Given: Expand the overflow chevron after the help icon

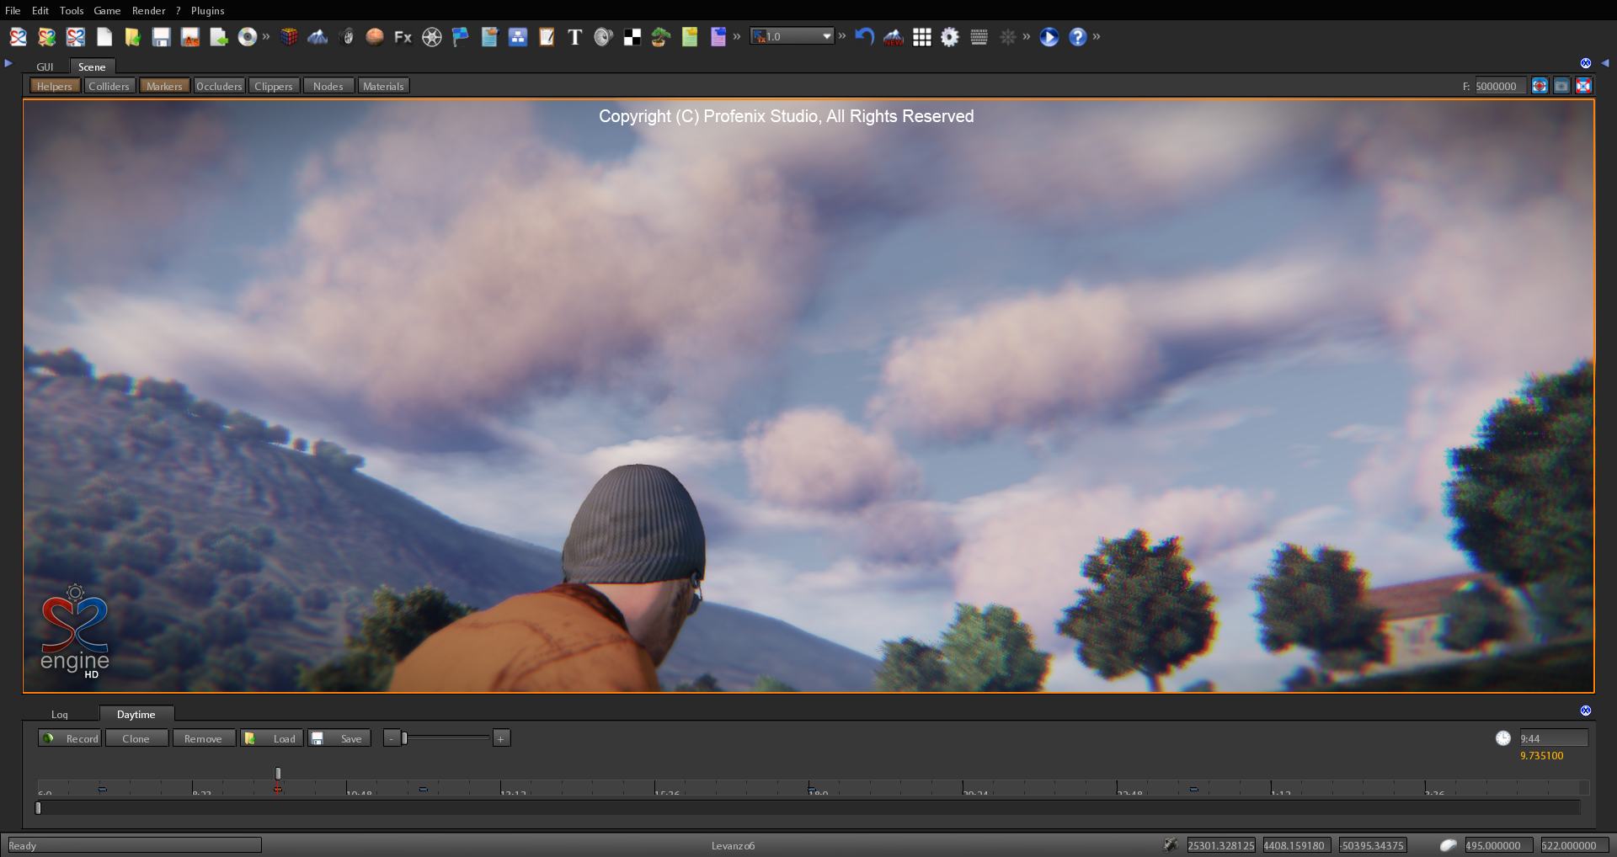Looking at the screenshot, I should point(1097,36).
